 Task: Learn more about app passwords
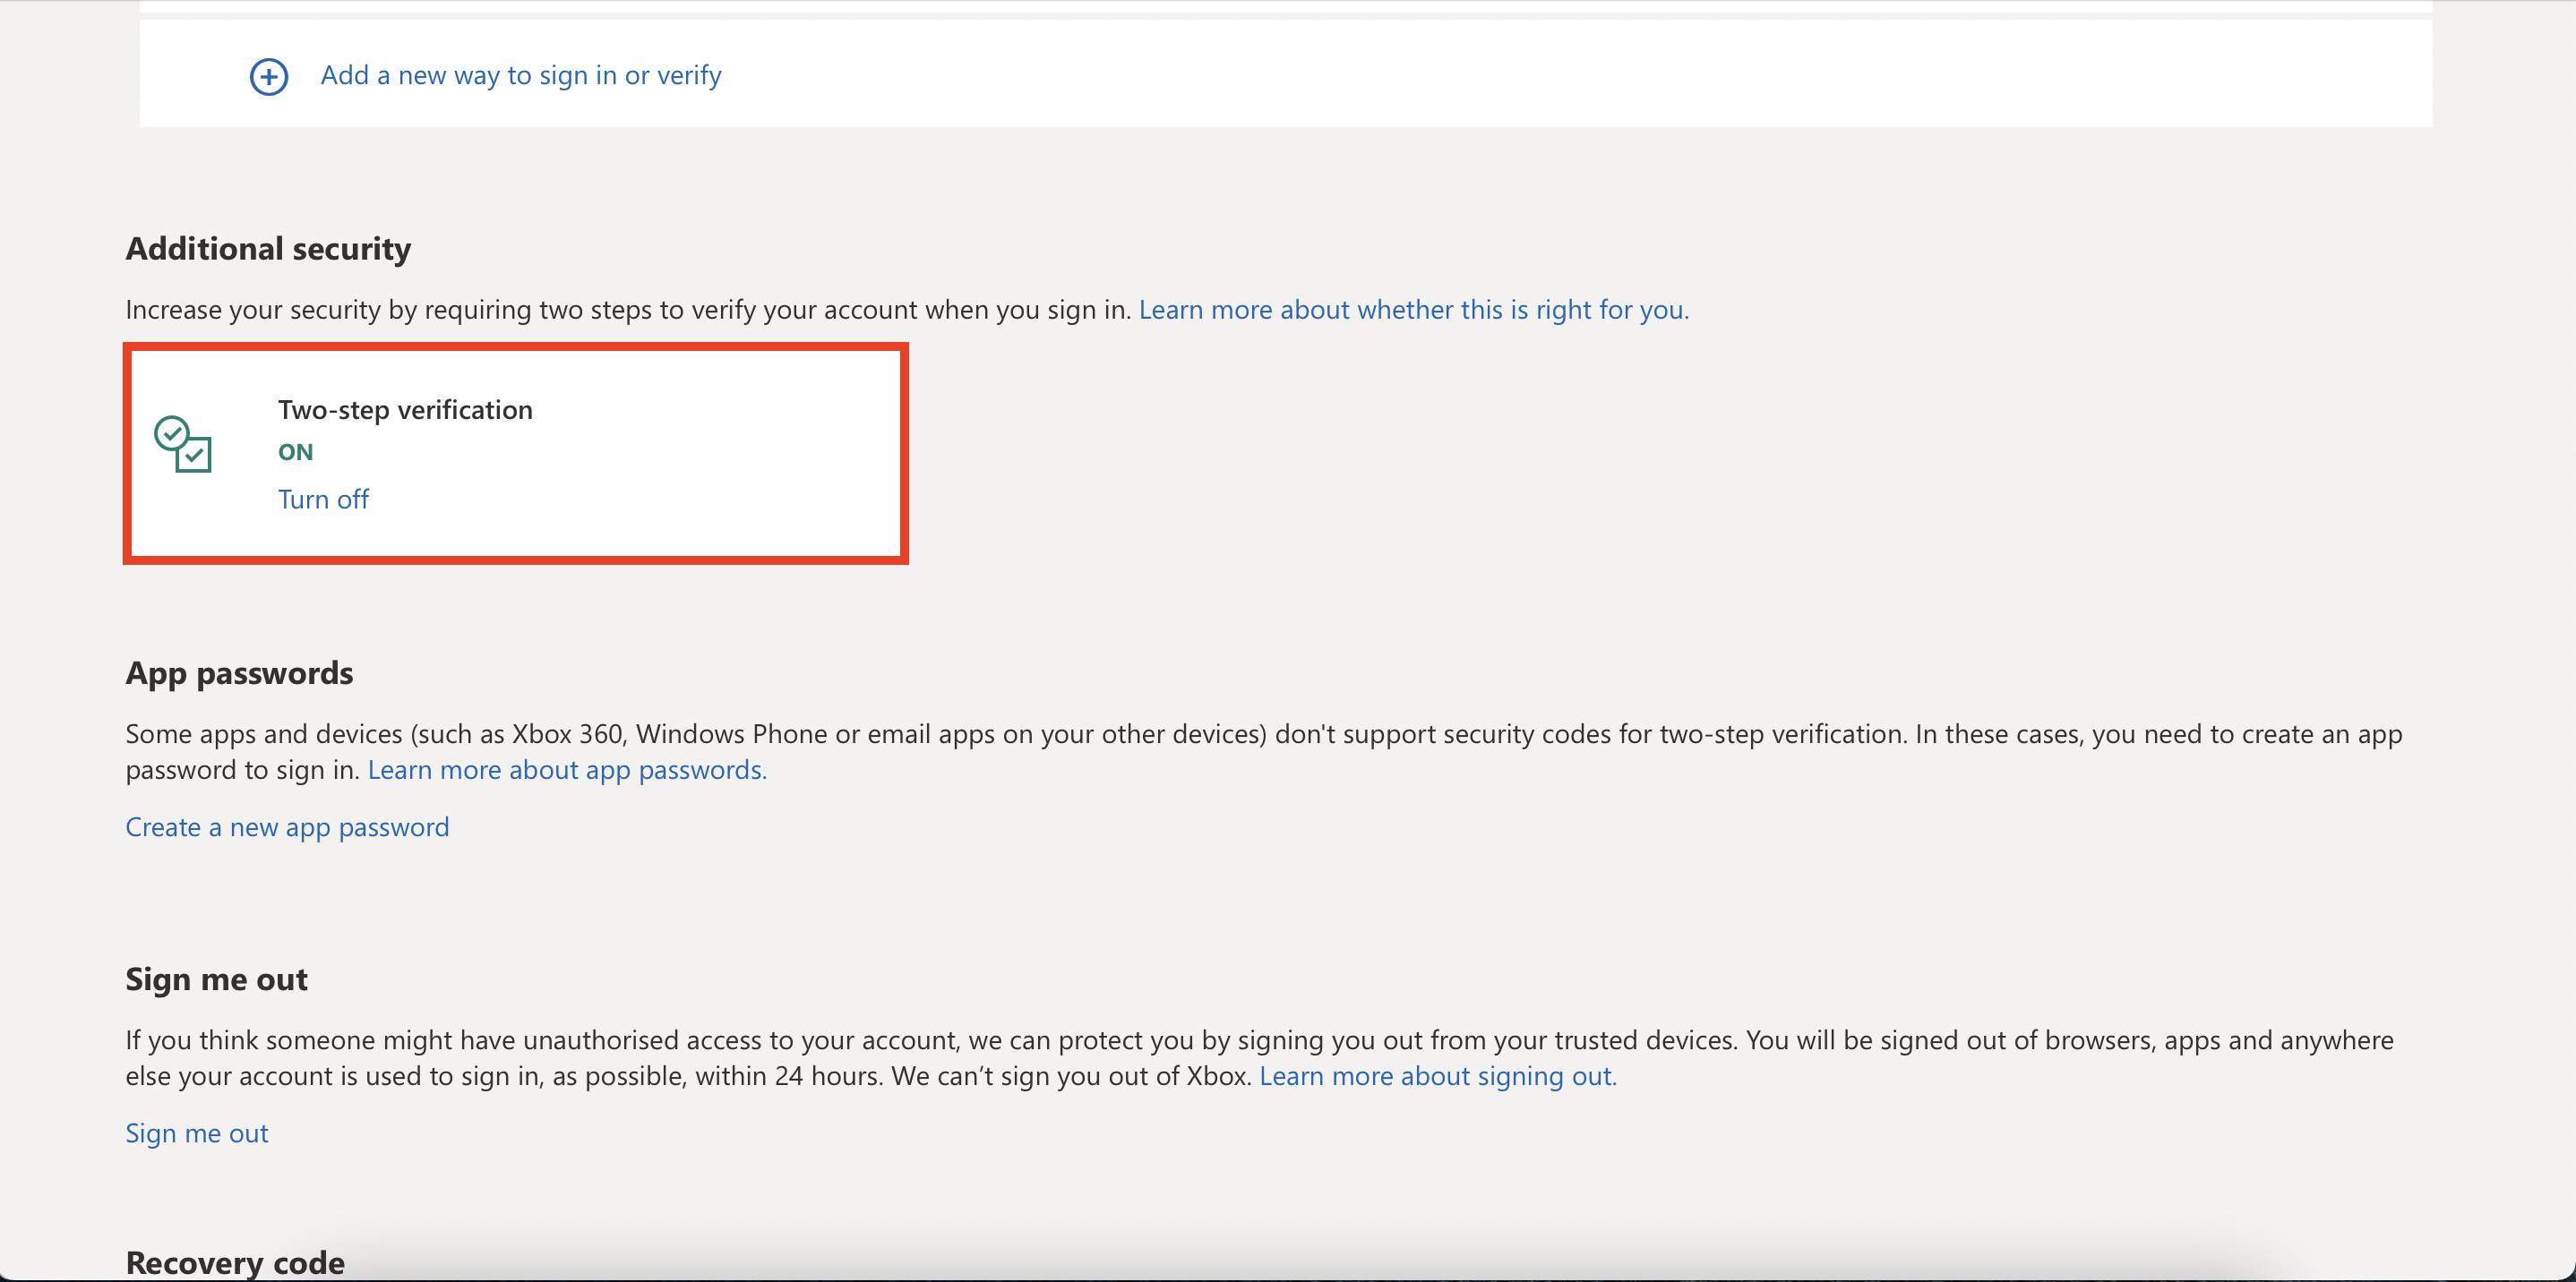[x=565, y=769]
